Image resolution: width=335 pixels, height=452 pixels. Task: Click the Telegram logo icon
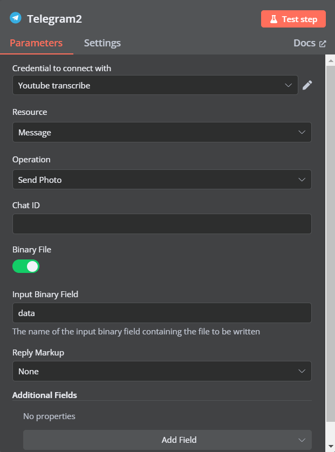[16, 18]
